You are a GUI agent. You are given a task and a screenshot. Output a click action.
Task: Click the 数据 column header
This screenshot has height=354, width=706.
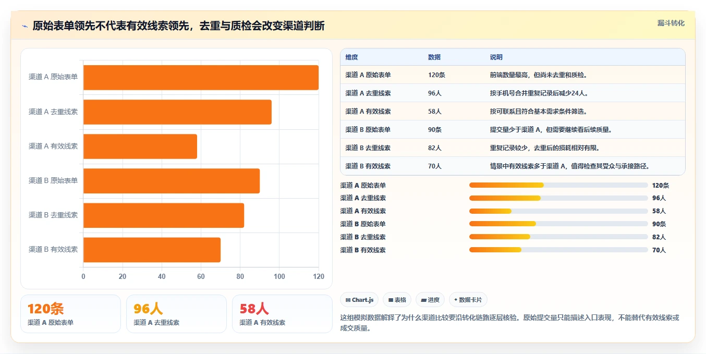(434, 57)
